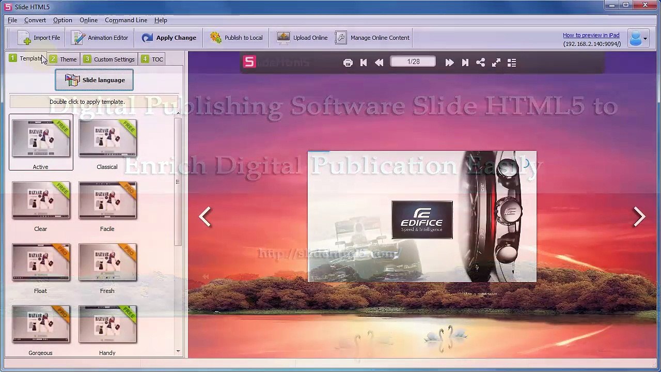Click the template list scroll-up arrow

pyautogui.click(x=178, y=113)
